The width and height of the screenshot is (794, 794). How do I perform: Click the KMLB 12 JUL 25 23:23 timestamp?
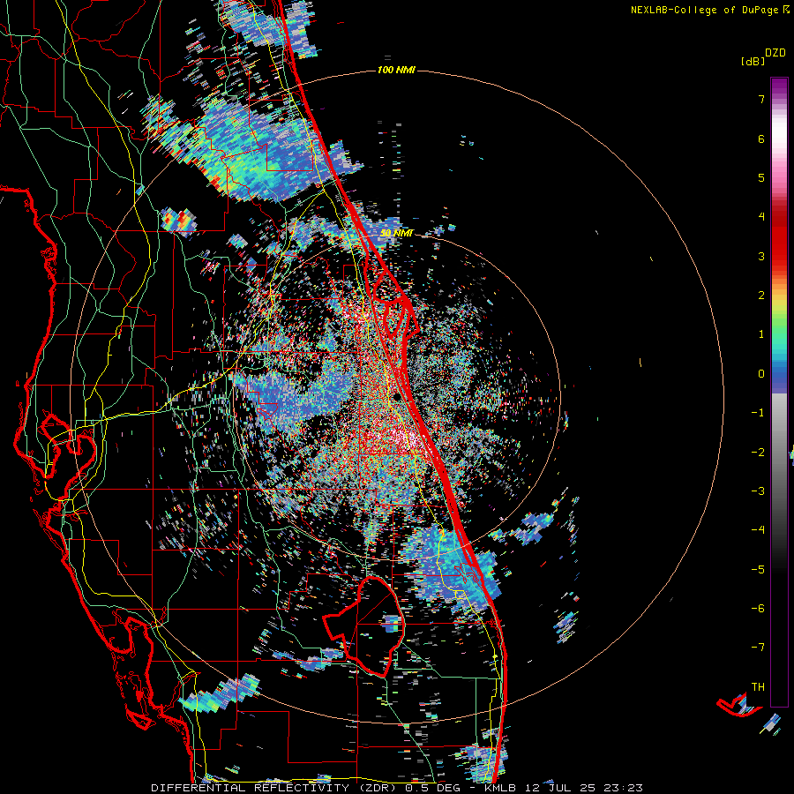[564, 788]
